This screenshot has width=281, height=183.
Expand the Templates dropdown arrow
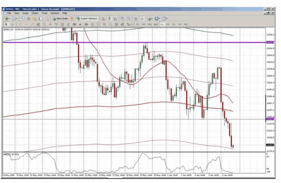(x=167, y=19)
